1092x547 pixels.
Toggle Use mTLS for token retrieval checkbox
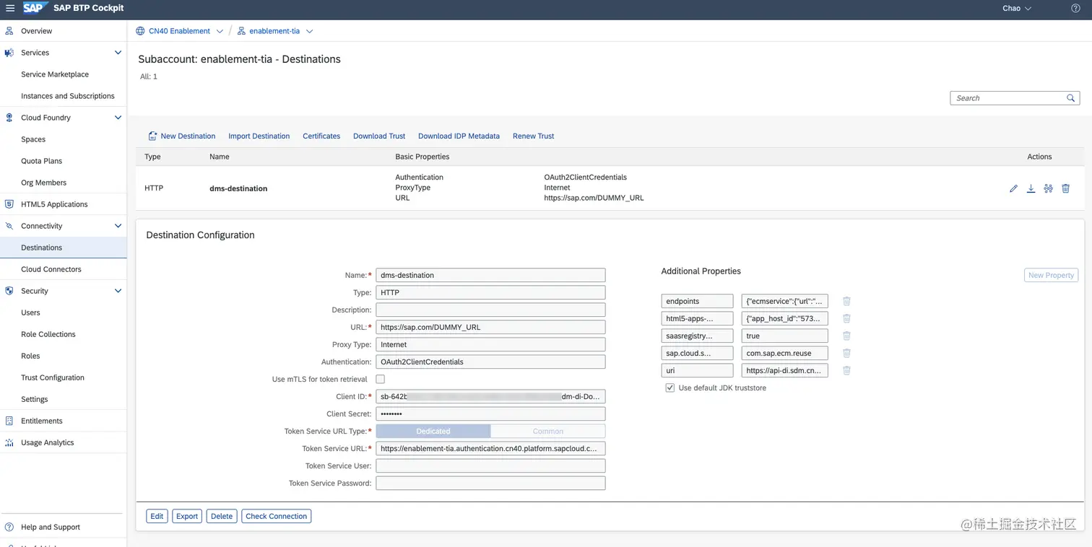381,379
